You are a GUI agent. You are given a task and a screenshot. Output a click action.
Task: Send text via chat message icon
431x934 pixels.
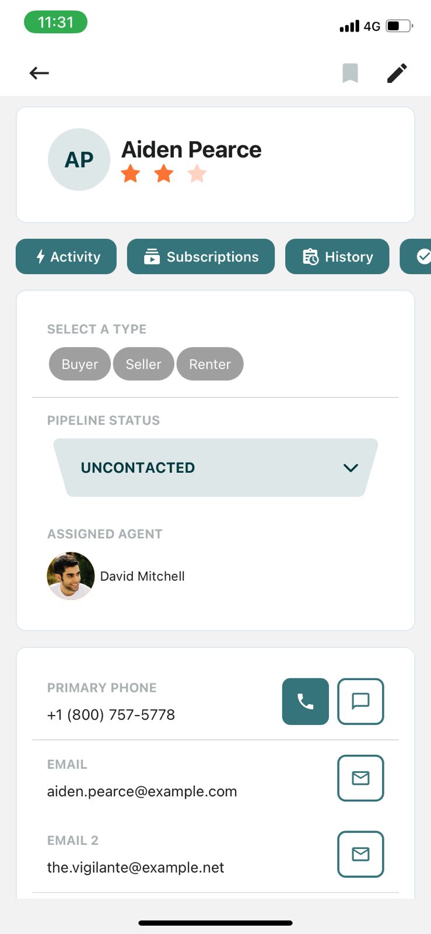click(360, 701)
